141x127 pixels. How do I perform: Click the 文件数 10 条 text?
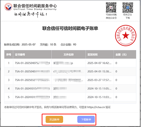[48, 44]
